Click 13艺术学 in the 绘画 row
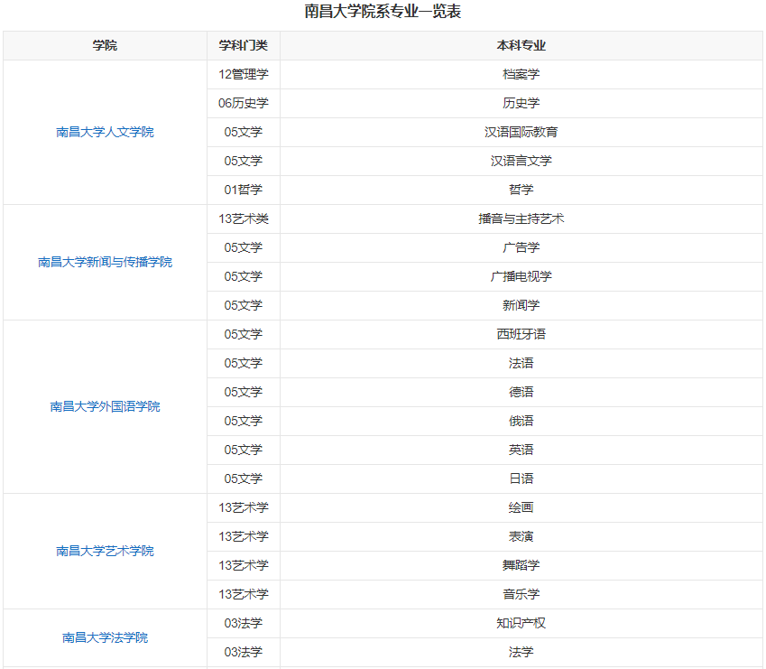 tap(244, 507)
